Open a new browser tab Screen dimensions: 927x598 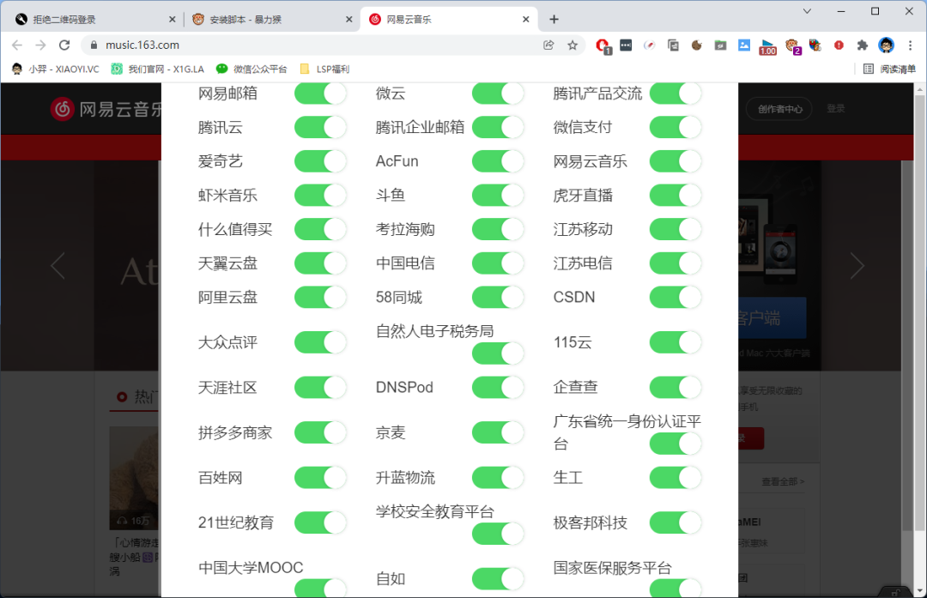click(554, 19)
